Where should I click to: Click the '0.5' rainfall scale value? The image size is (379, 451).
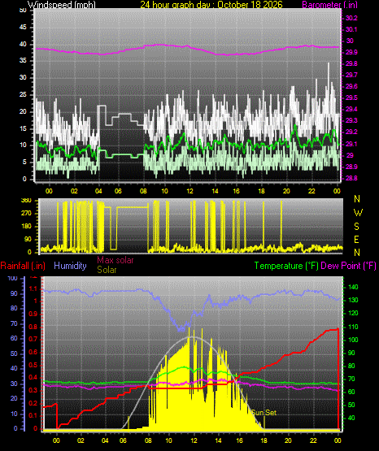33,365
